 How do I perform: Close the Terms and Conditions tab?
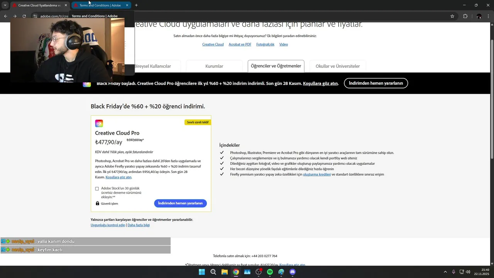(x=127, y=5)
